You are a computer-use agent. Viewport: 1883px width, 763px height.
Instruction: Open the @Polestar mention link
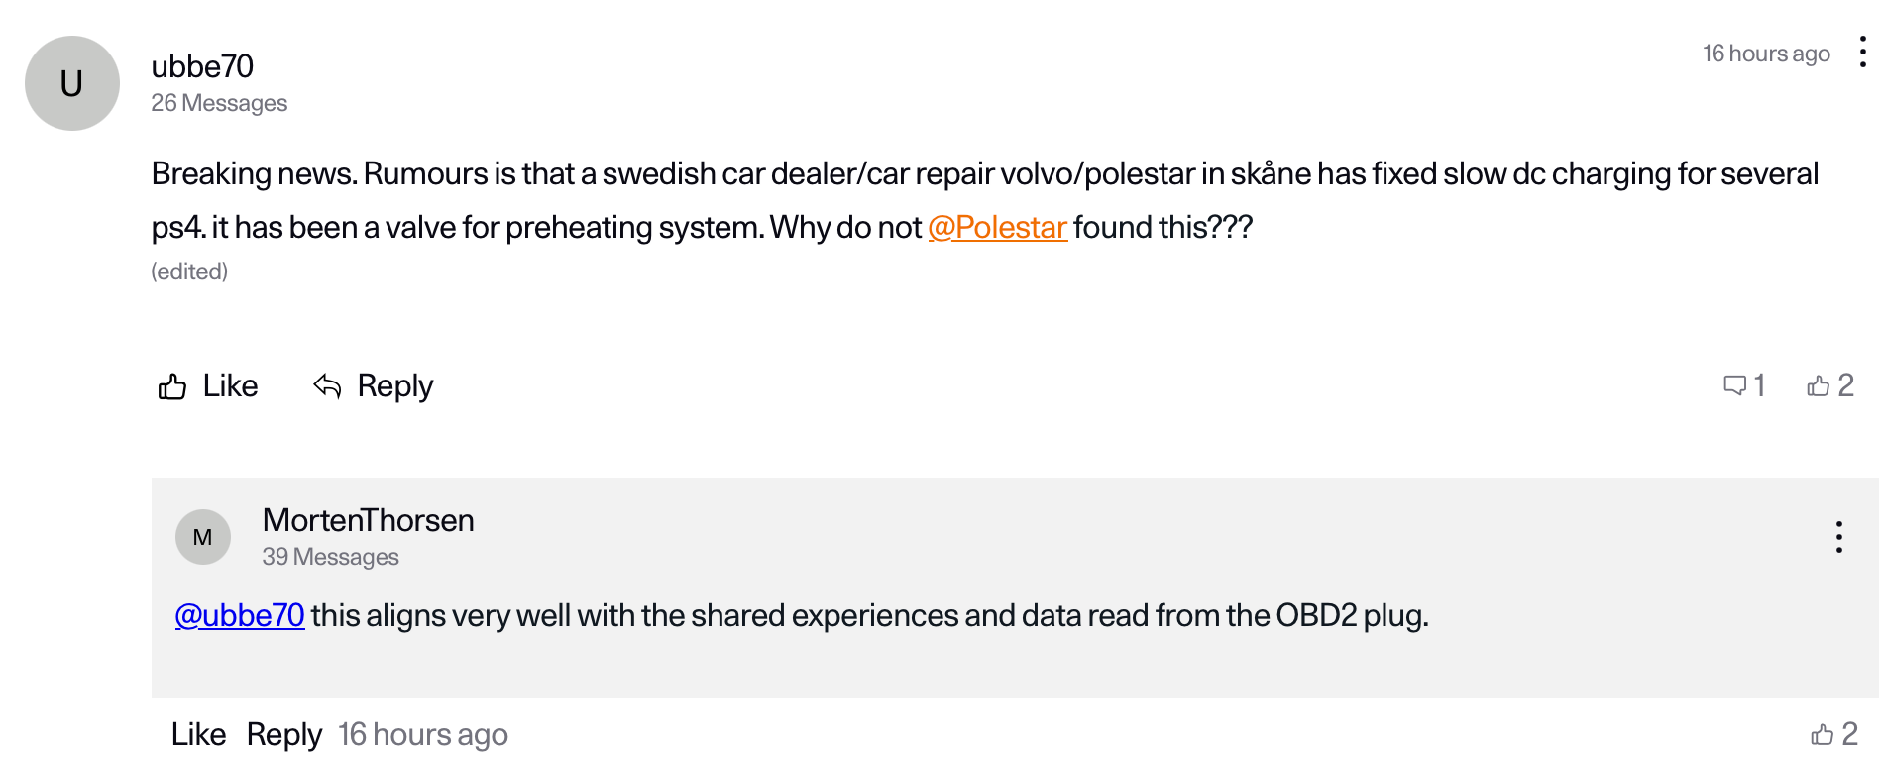pos(997,228)
